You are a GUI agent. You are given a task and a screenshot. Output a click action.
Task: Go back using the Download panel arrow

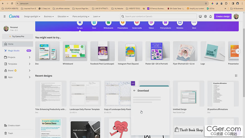click(x=134, y=91)
